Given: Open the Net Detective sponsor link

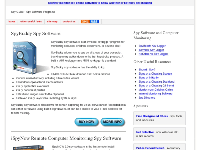Looking at the screenshot, I should tap(145, 132).
